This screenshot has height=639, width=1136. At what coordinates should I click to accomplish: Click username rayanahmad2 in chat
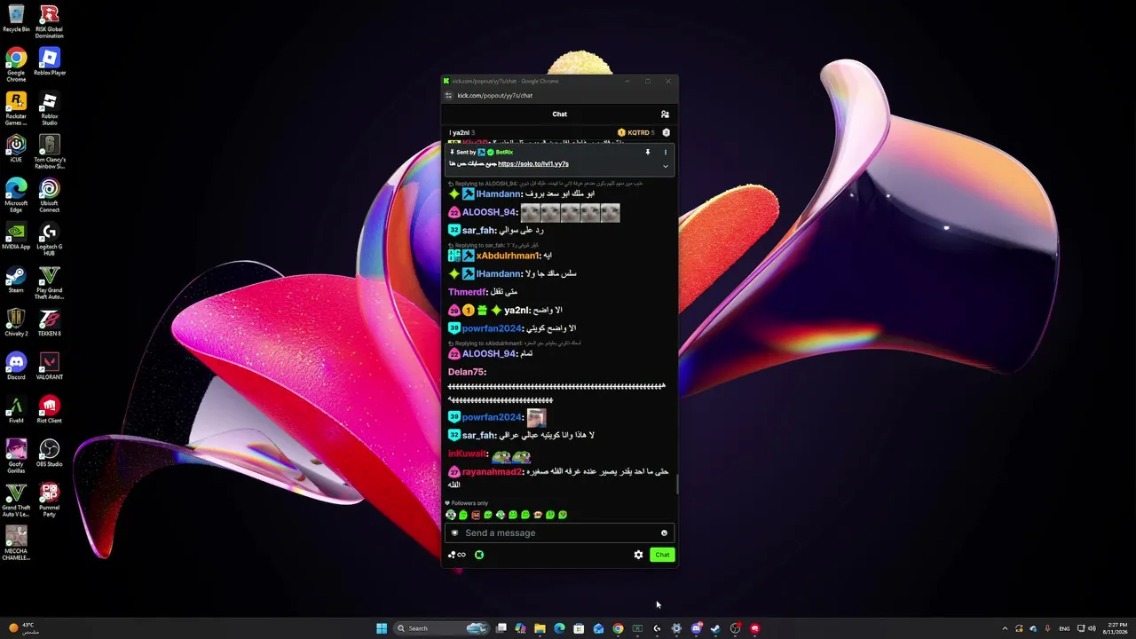point(492,472)
